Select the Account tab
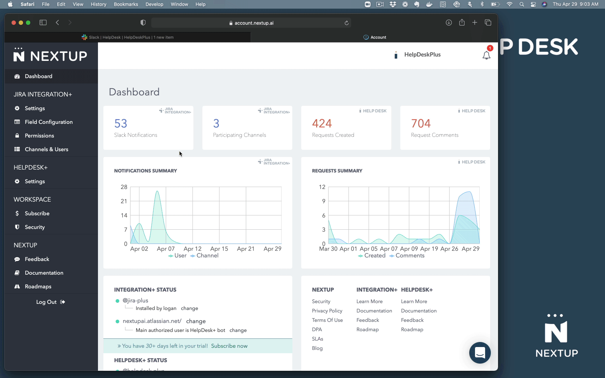Screen dimensions: 605x378 pos(375,37)
